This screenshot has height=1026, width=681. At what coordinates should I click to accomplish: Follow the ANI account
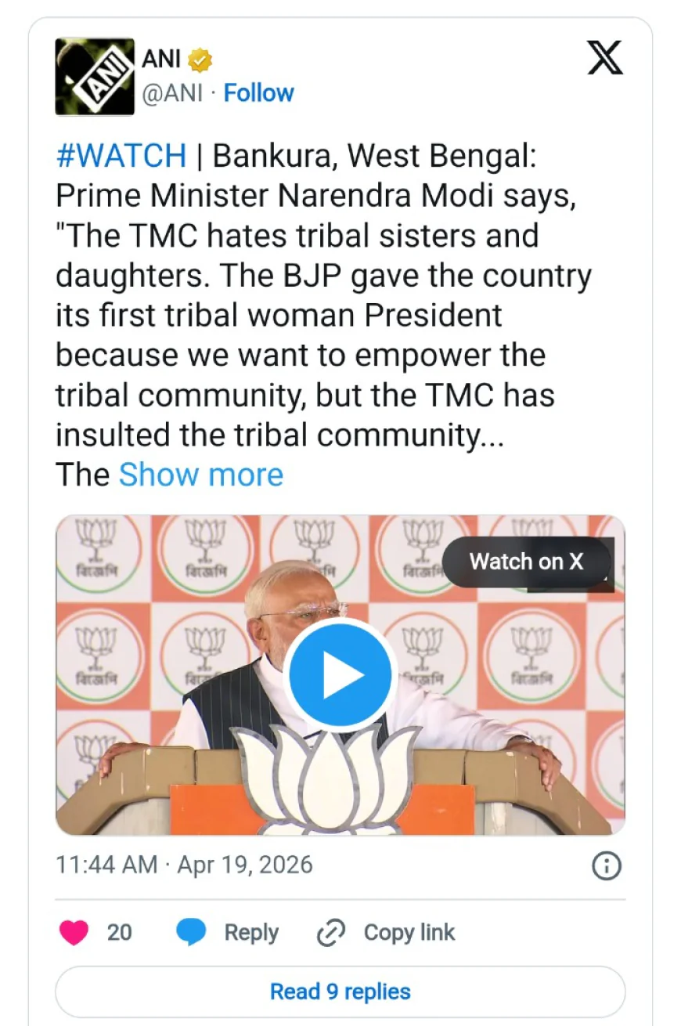258,93
